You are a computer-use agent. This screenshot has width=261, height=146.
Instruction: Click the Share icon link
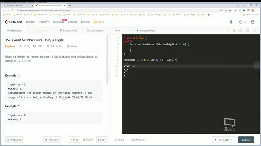(72, 46)
